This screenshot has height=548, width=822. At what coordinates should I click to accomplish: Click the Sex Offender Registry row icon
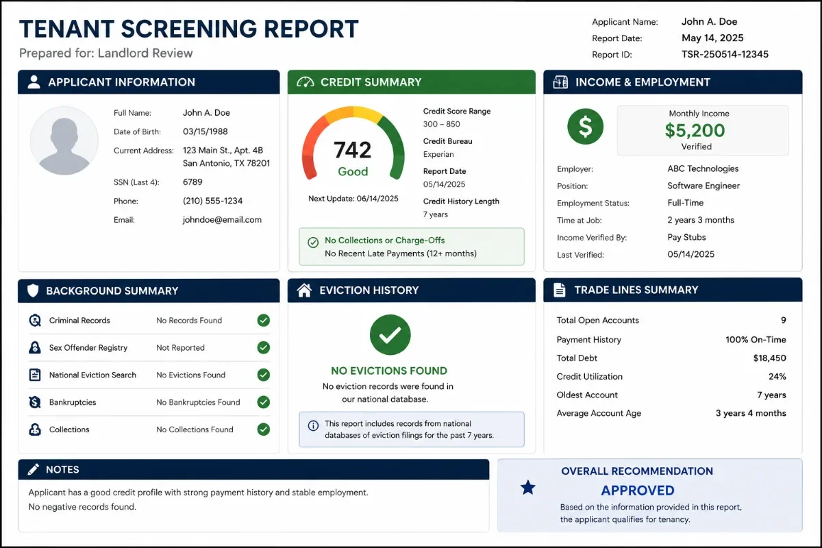coord(35,348)
